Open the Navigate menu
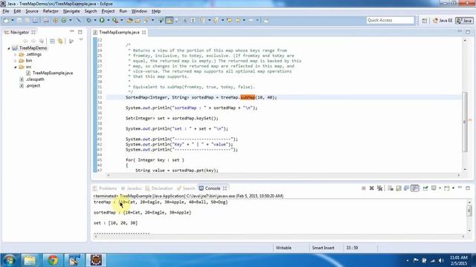 (71, 11)
